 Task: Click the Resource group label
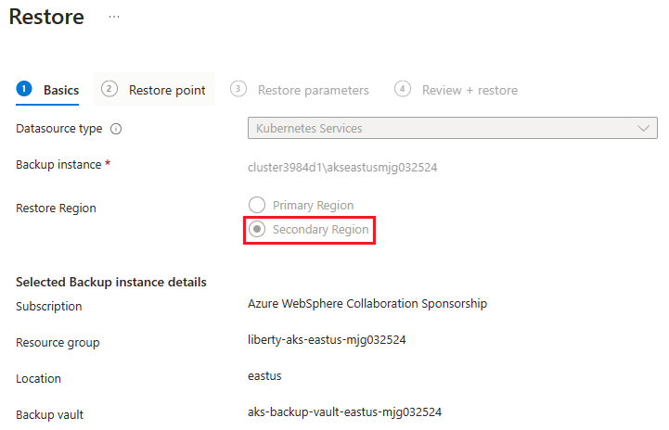[58, 342]
